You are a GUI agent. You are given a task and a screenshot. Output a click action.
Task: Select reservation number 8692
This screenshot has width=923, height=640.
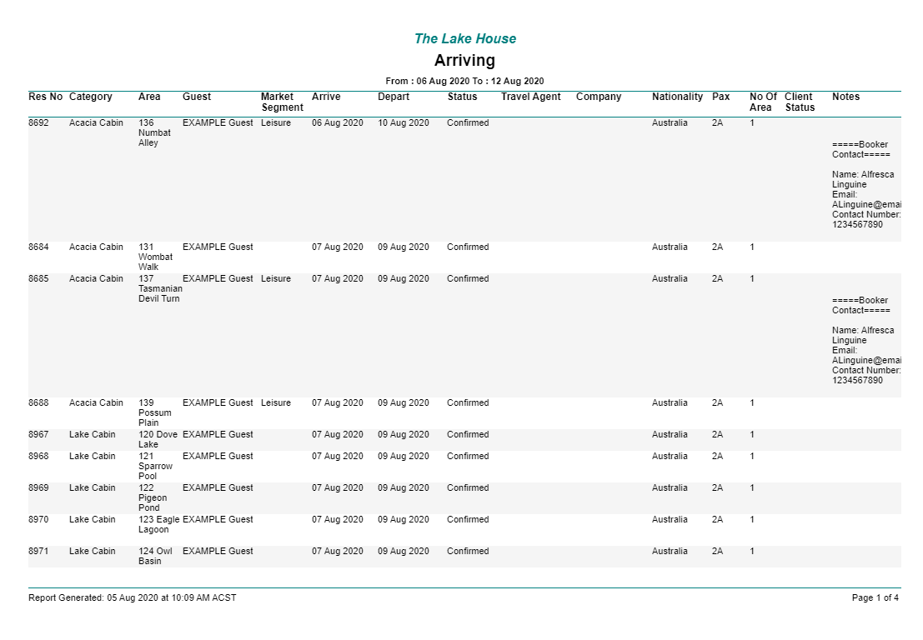[39, 123]
